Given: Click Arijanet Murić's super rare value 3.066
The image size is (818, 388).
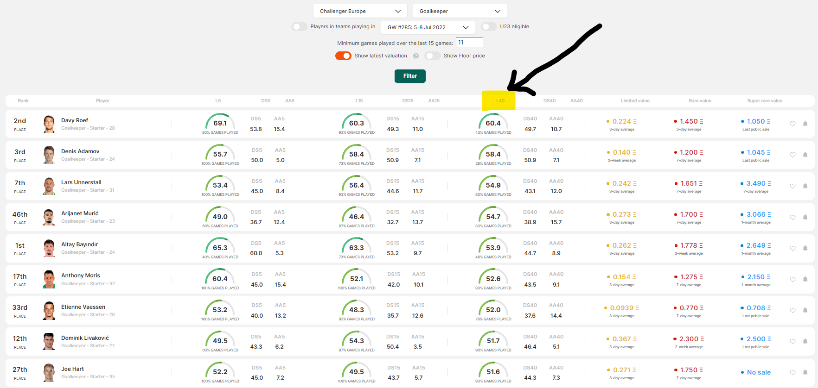Looking at the screenshot, I should coord(756,214).
